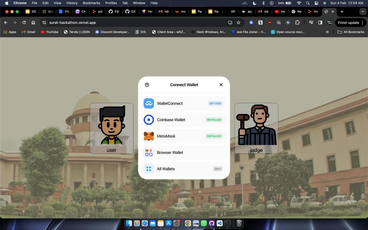Open the Chrome profile avatar

tap(329, 22)
